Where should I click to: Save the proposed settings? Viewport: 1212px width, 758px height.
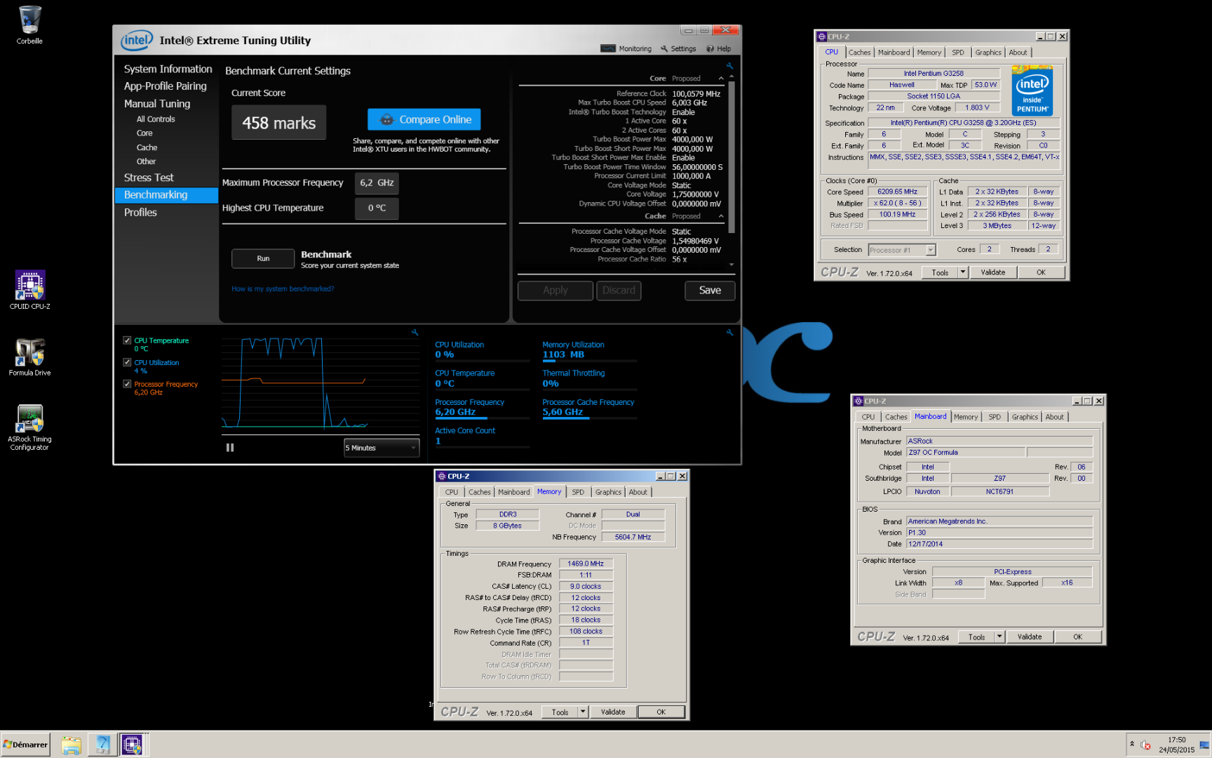[x=710, y=291]
